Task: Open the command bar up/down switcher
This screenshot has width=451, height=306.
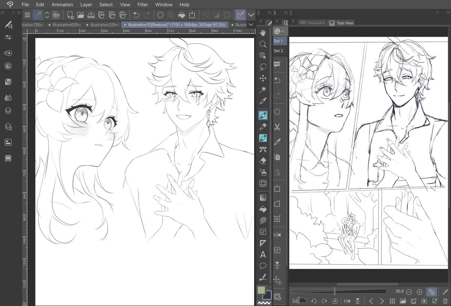Action: [x=47, y=15]
